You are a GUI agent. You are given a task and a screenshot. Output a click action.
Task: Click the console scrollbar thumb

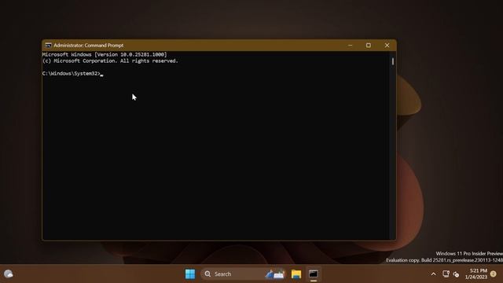tap(393, 61)
